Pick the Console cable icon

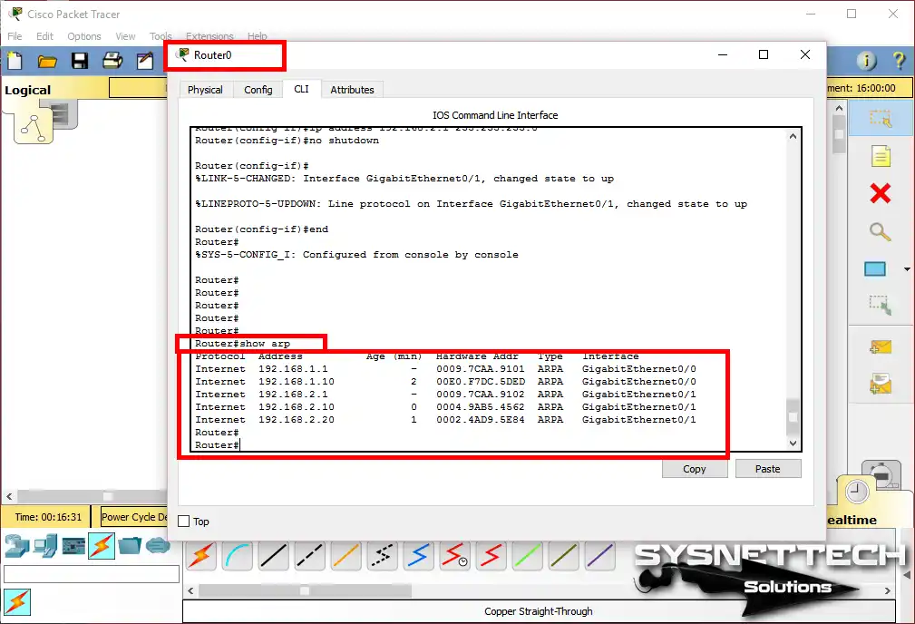pyautogui.click(x=238, y=556)
